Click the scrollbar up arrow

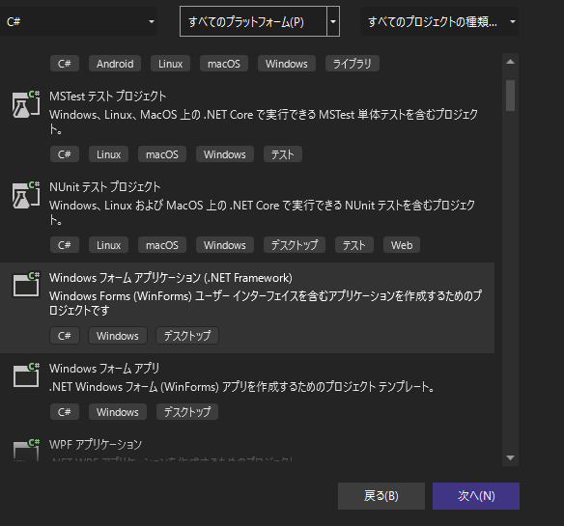click(x=510, y=62)
